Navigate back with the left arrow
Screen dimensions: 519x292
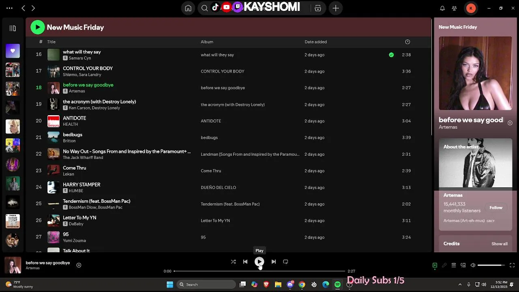23,8
